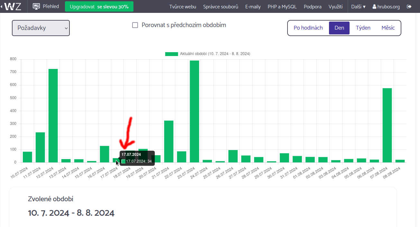Click the tallest bar for 23.07.2024
Image resolution: width=420 pixels, height=227 pixels.
pyautogui.click(x=194, y=111)
